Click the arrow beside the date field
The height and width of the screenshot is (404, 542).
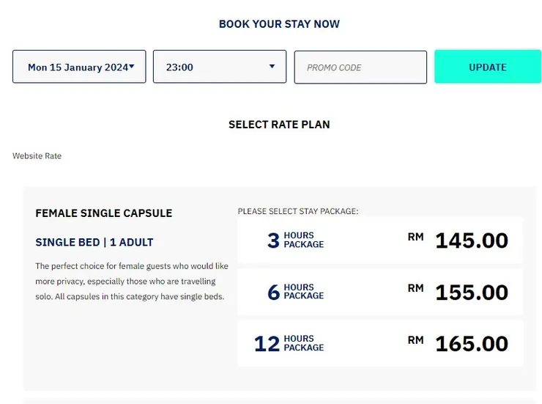pos(132,67)
